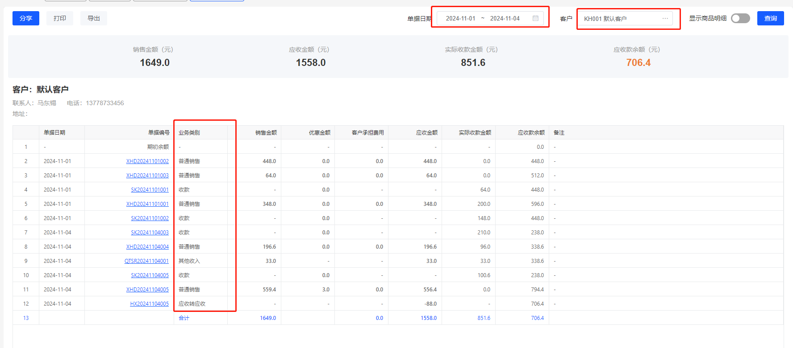793x348 pixels.
Task: Open customer selector ellipsis icon
Action: coord(665,18)
